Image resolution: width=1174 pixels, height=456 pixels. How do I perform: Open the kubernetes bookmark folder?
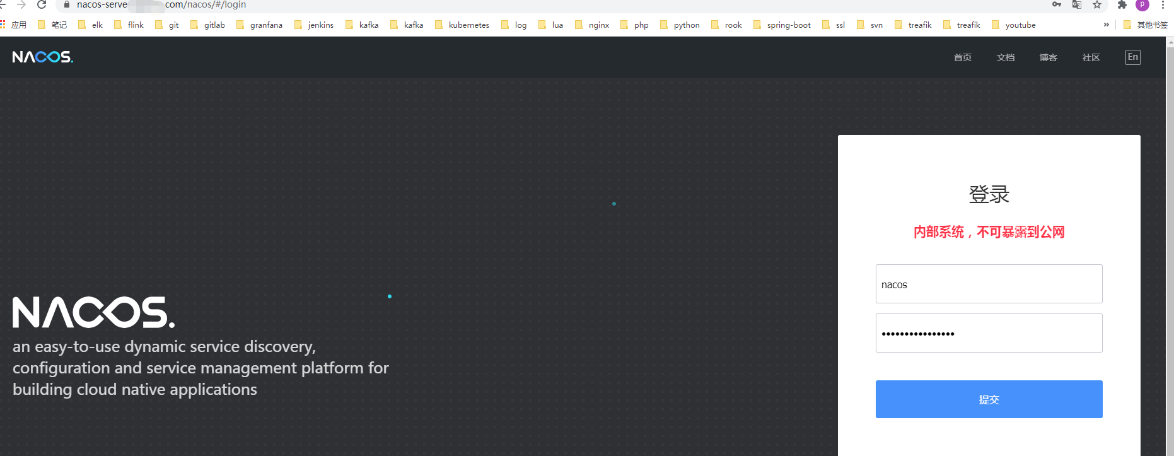point(462,25)
